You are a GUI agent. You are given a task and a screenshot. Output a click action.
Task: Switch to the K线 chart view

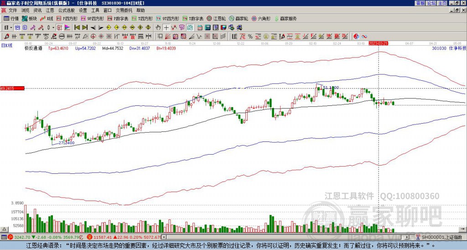click(x=47, y=18)
